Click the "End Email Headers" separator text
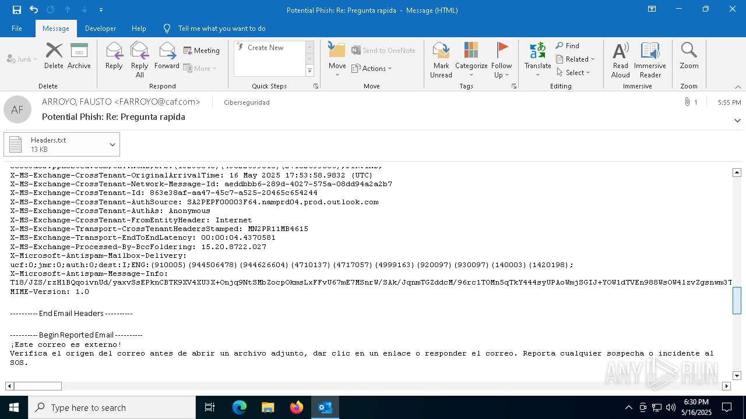Viewport: 746px width, 419px height. tap(72, 313)
